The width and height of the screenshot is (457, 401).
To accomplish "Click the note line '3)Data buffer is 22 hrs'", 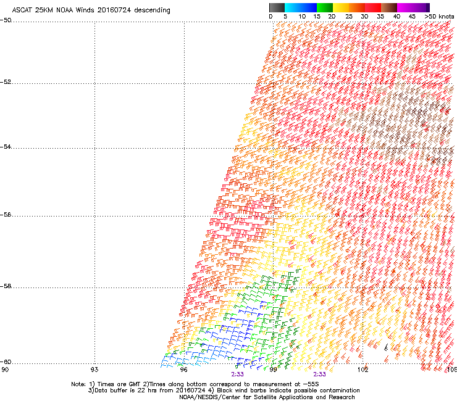I will pos(224,391).
